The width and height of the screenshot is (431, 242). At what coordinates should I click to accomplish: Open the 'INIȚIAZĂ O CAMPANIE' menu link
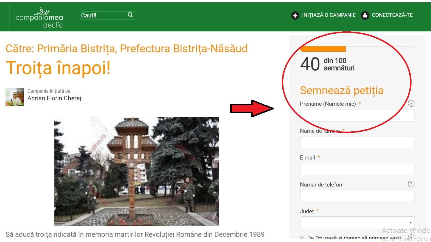[329, 15]
